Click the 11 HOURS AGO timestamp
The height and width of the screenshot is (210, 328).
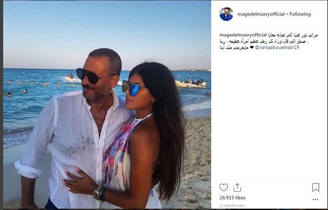[x=232, y=205]
